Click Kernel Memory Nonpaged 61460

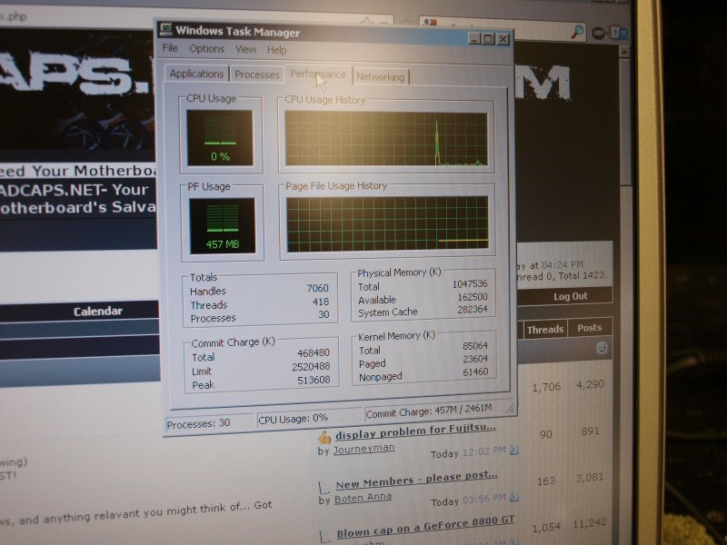coord(475,372)
